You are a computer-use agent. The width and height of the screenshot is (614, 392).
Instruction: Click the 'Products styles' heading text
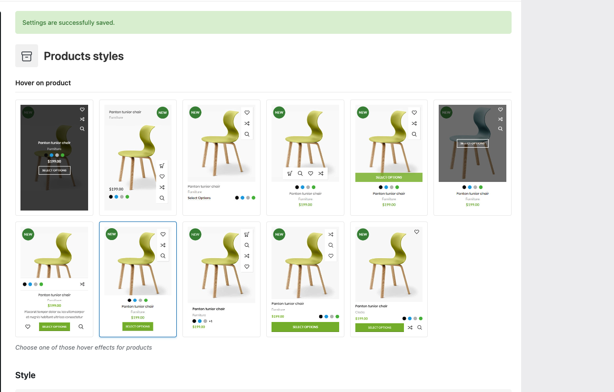coord(84,56)
